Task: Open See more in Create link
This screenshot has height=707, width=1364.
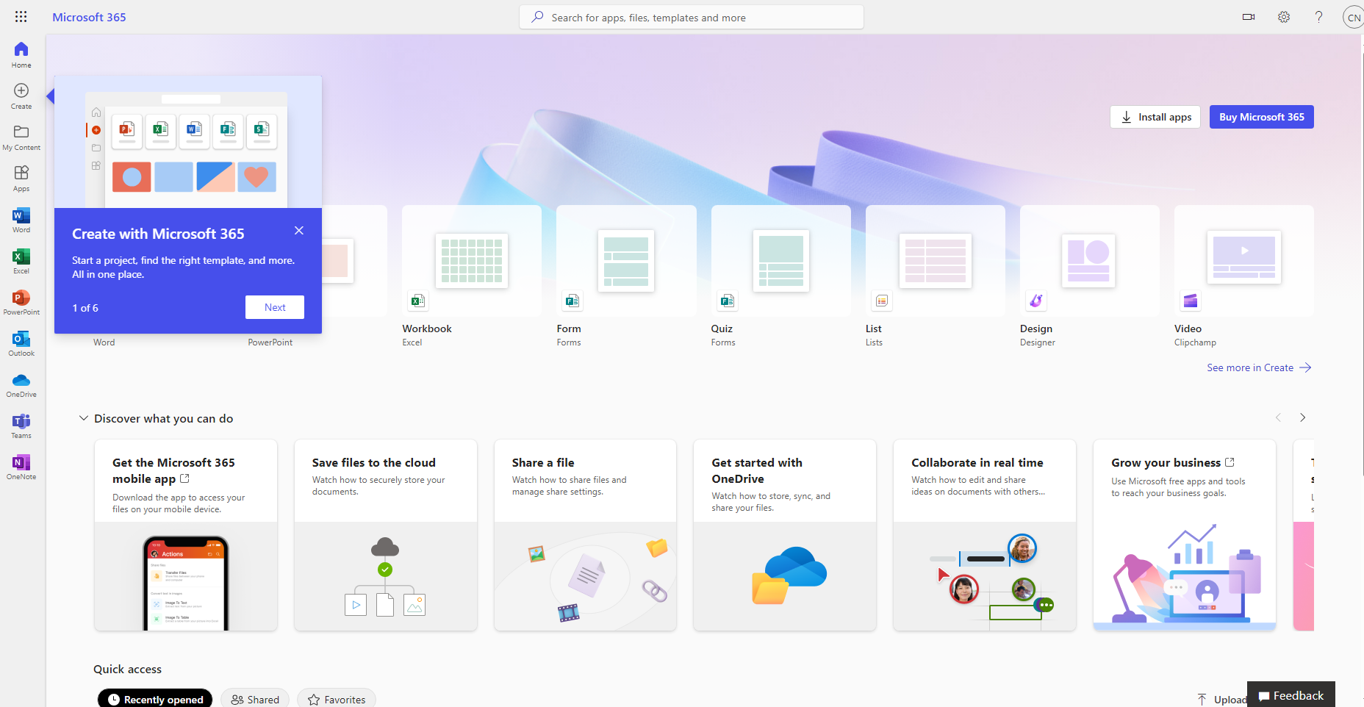Action: point(1259,367)
